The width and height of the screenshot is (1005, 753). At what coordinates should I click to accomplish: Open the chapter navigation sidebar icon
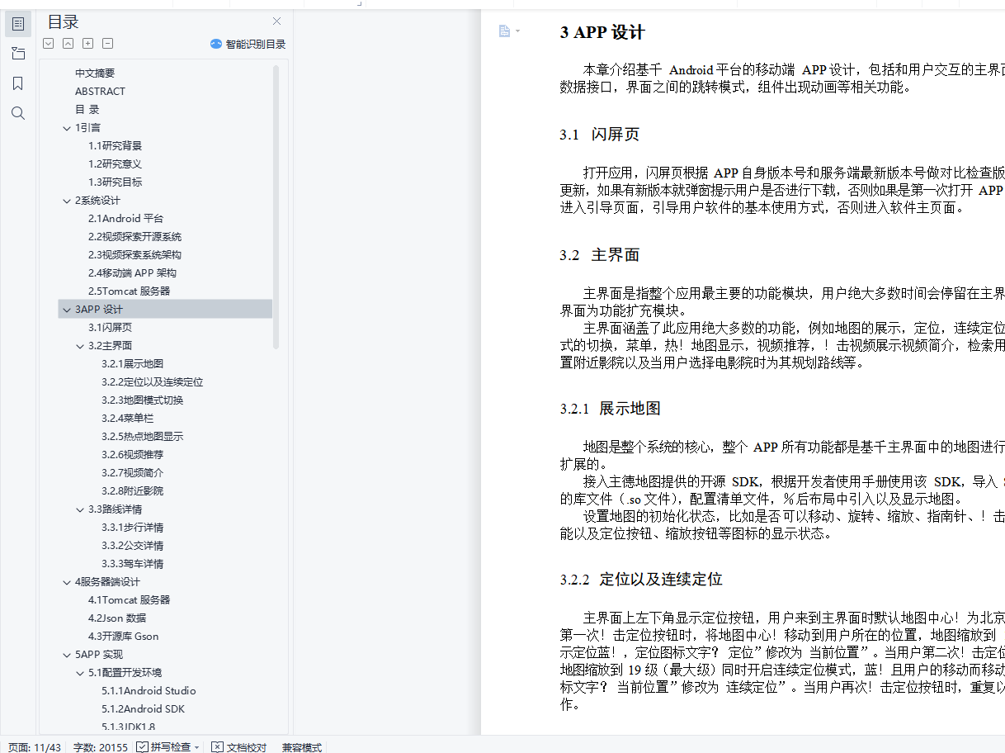[x=18, y=54]
